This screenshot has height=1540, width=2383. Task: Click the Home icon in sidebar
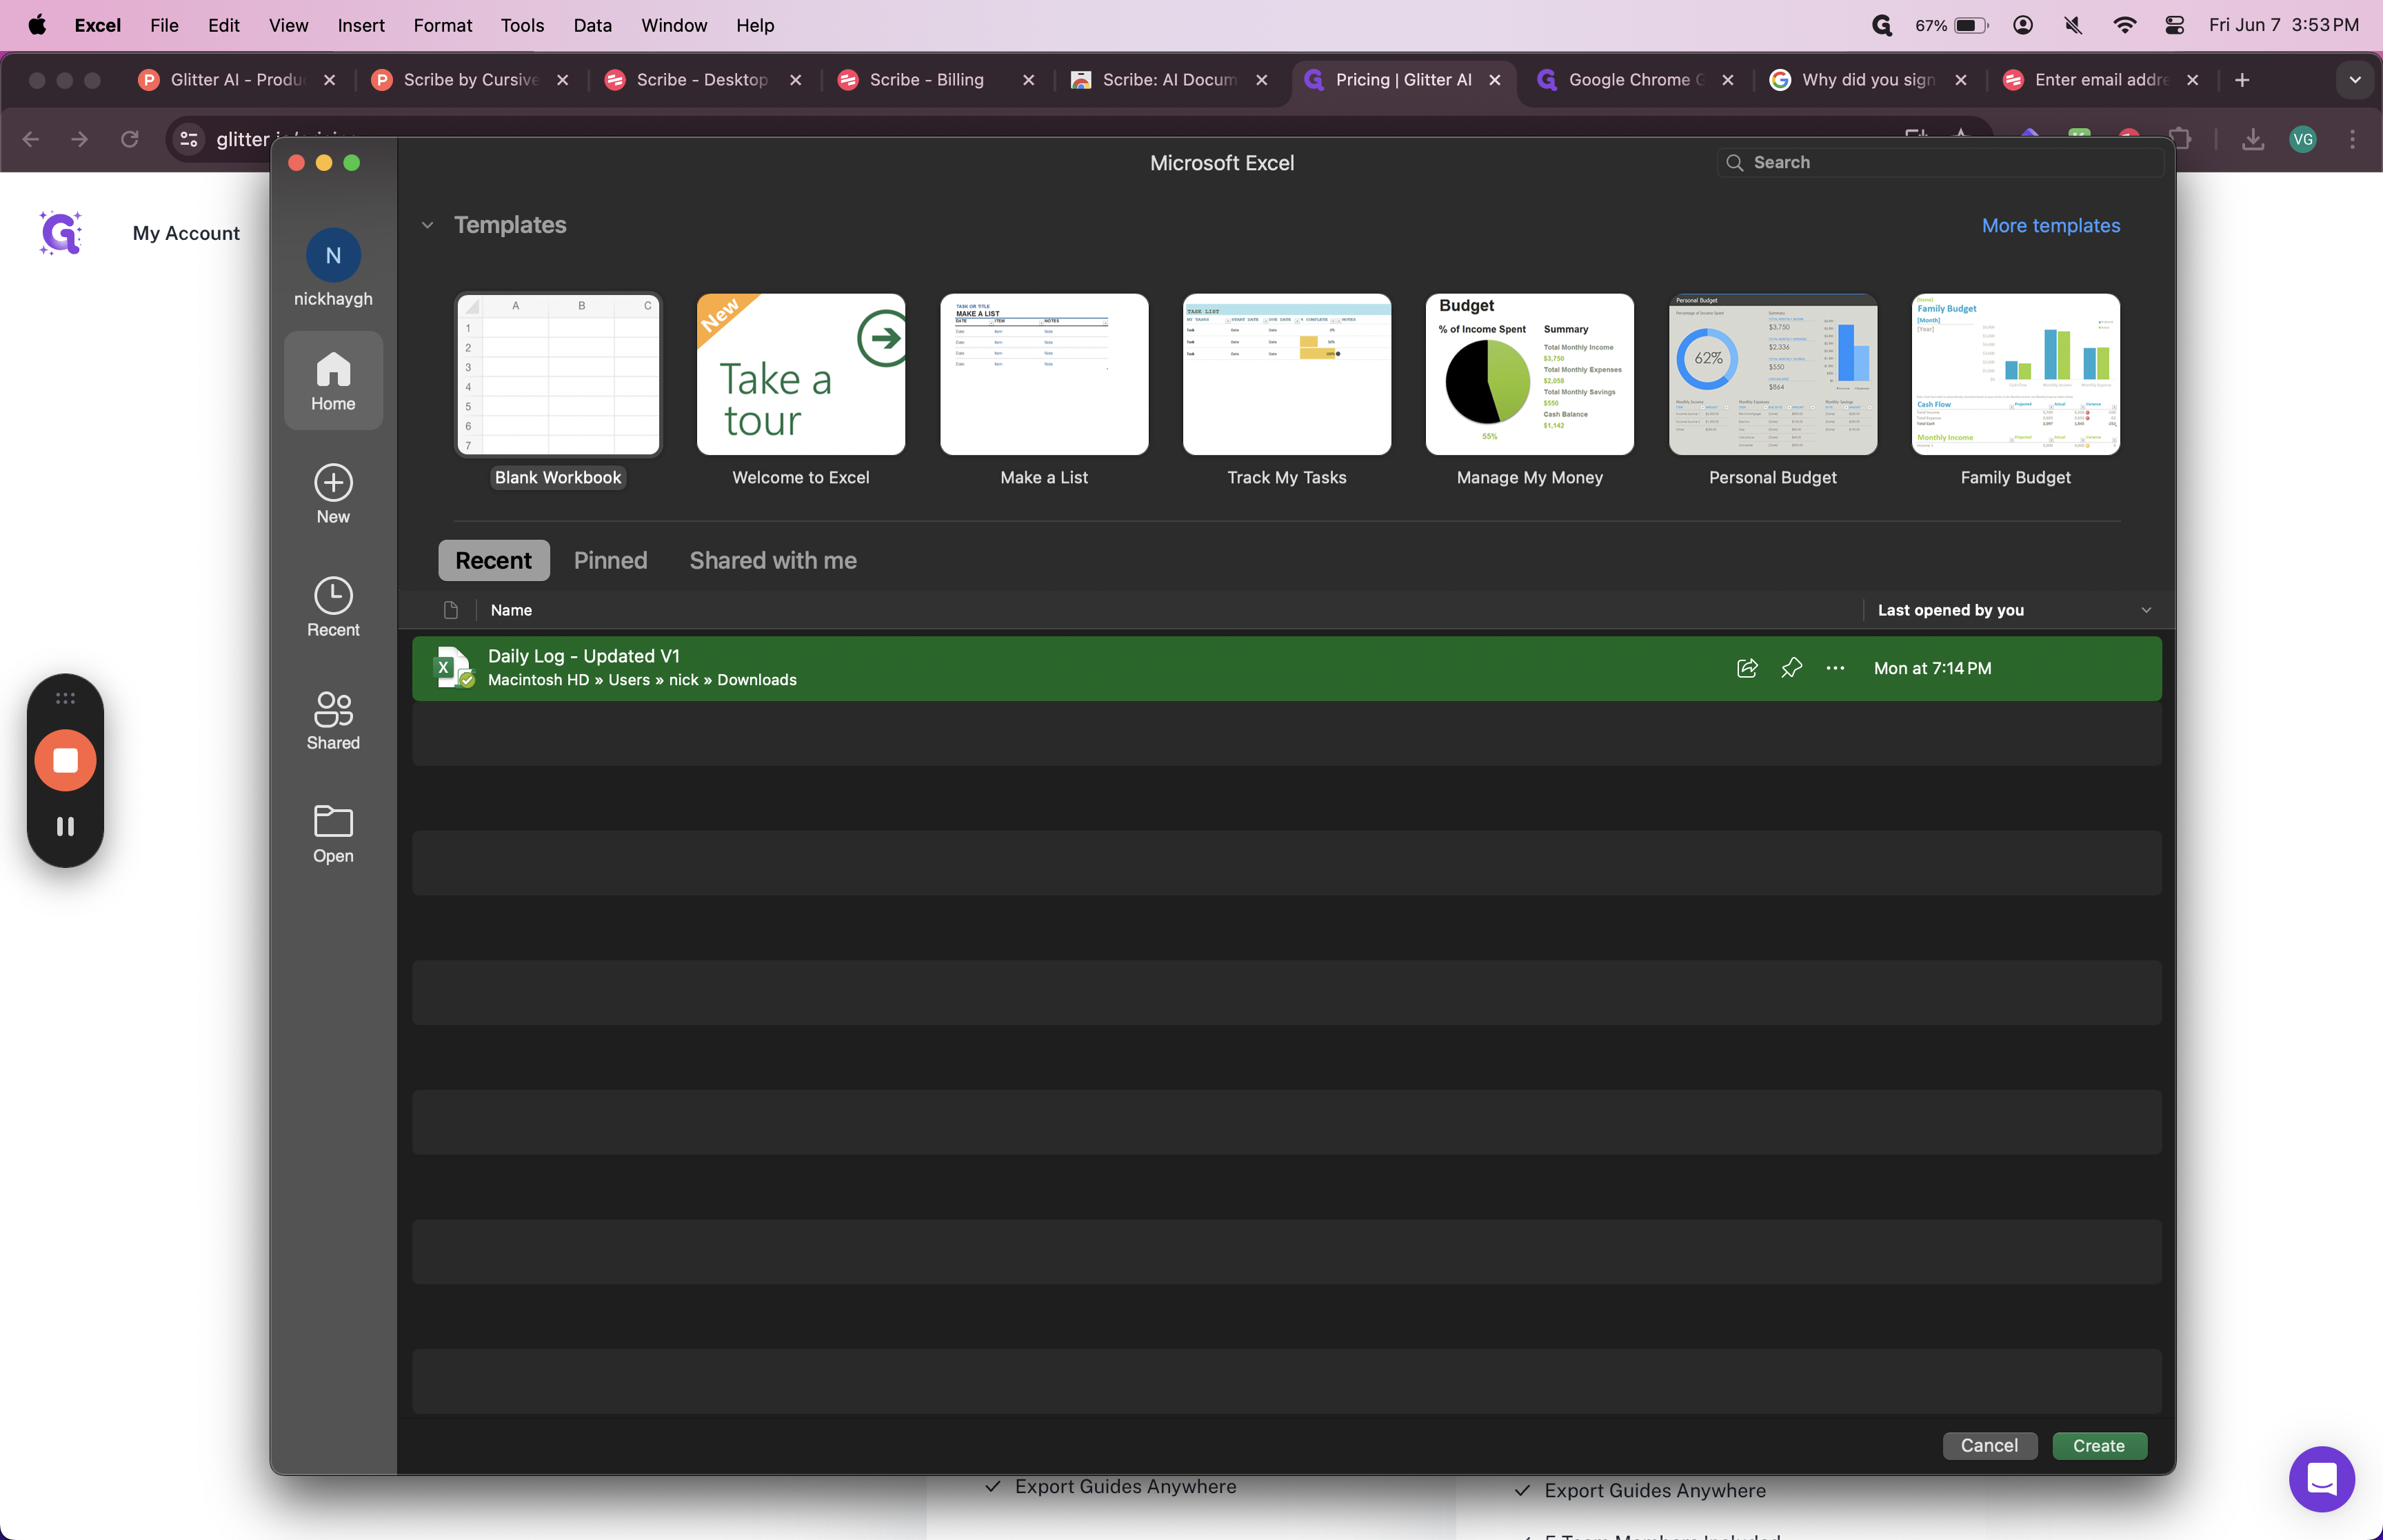click(x=333, y=381)
